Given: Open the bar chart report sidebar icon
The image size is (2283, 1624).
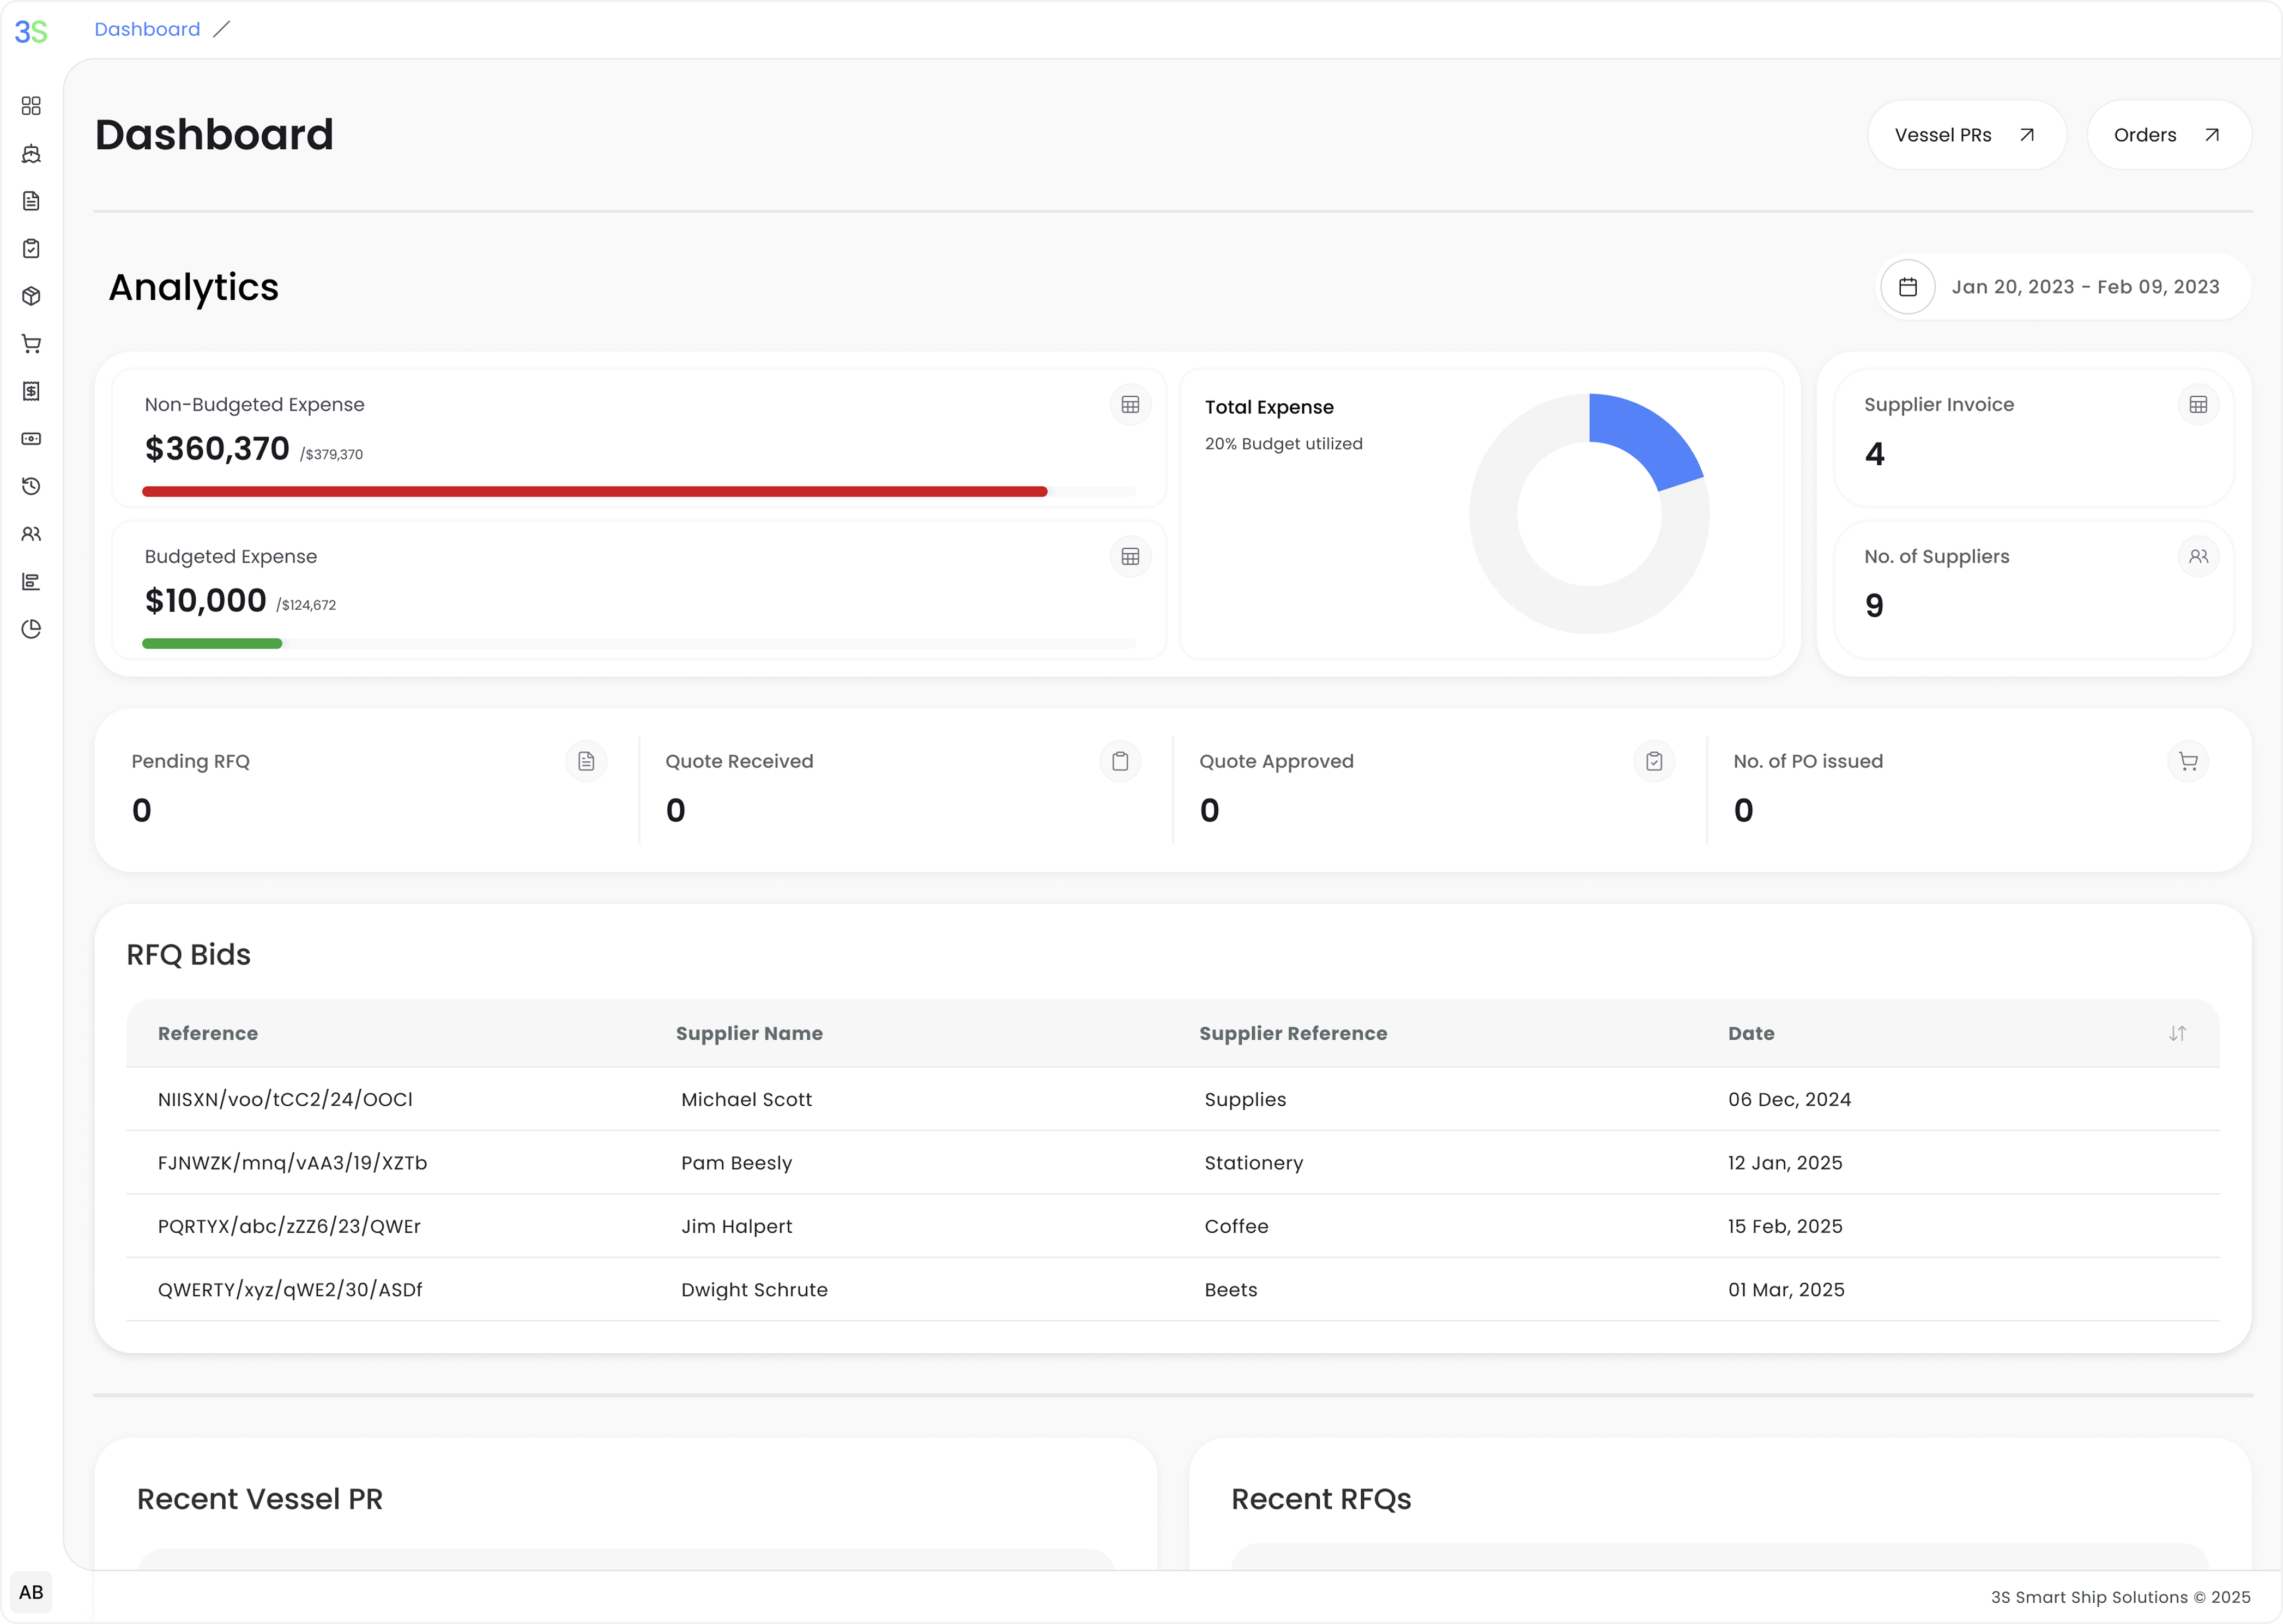Looking at the screenshot, I should (31, 582).
